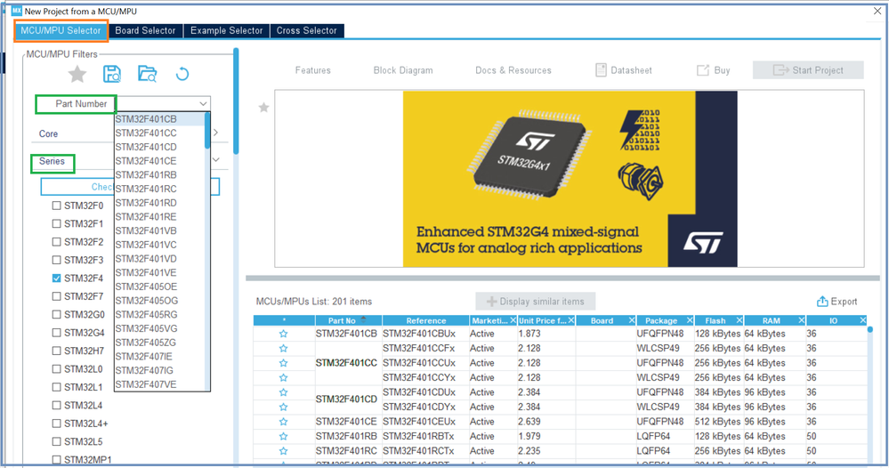This screenshot has width=889, height=468.
Task: Remove the Board column with its X
Action: coord(631,320)
